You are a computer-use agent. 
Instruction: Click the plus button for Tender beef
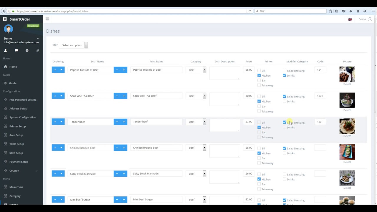tap(124, 122)
